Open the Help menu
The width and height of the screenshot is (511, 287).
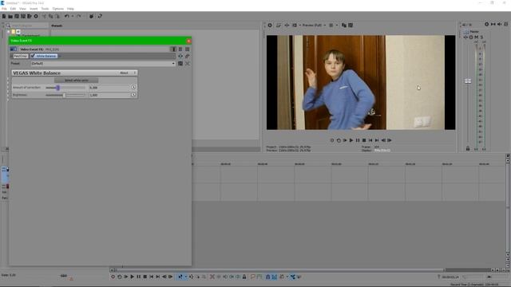tap(70, 9)
